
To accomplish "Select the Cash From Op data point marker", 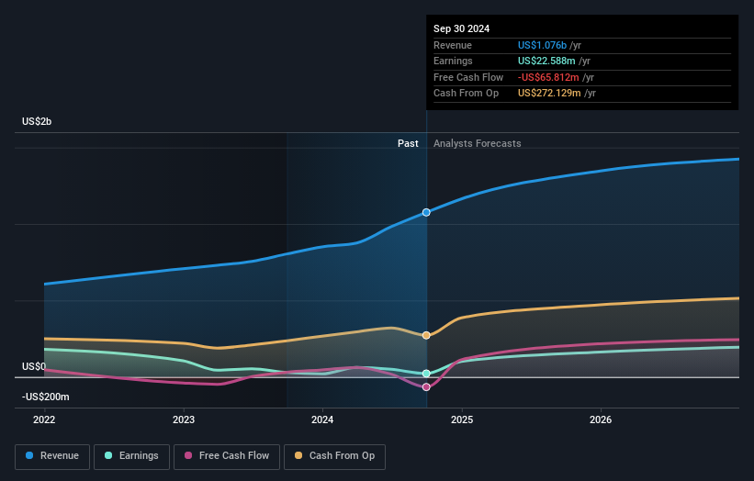I will (426, 335).
